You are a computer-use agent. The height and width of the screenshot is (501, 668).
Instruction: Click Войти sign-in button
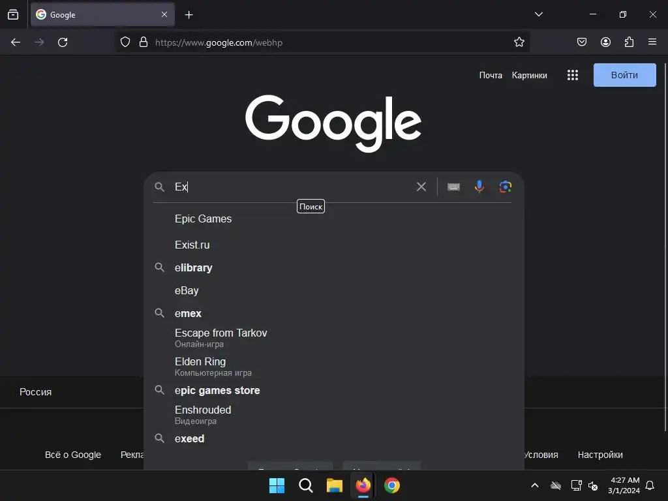tap(624, 75)
